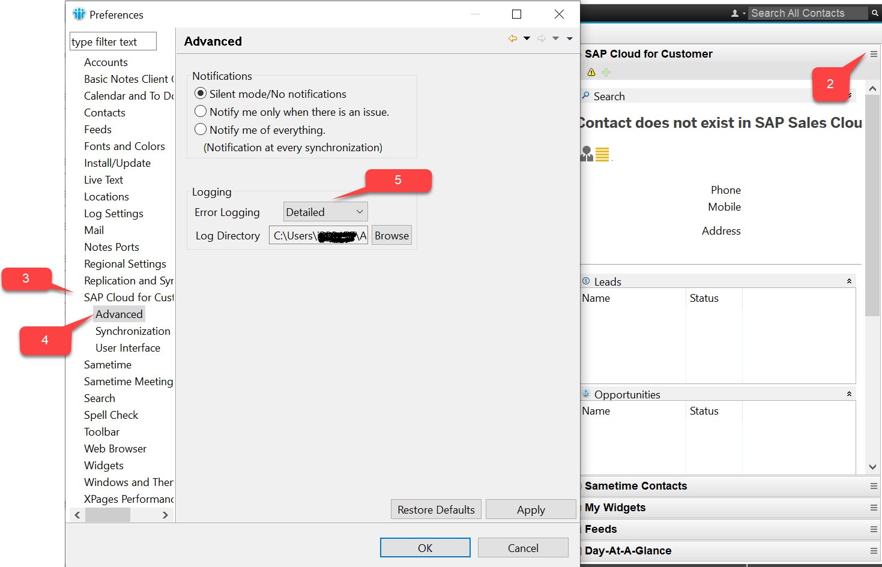The height and width of the screenshot is (567, 882).
Task: Expand the Sametime Contacts sidebar panel
Action: click(636, 486)
